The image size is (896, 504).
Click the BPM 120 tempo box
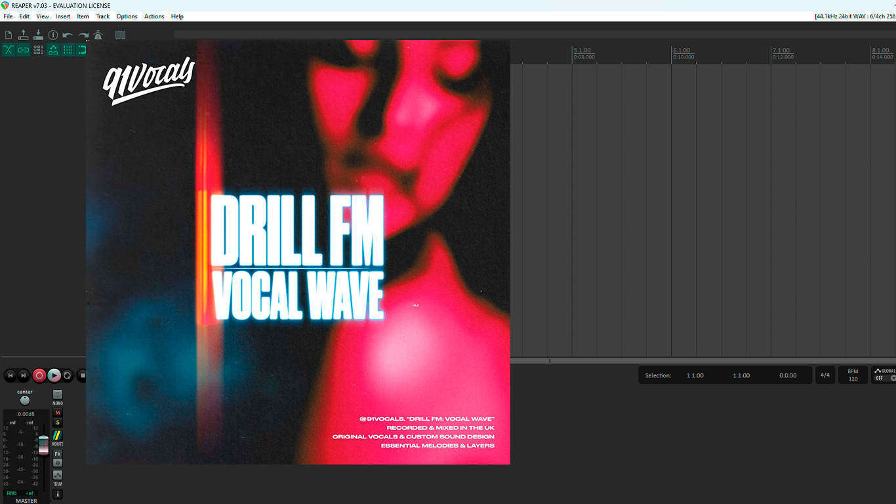click(x=853, y=375)
